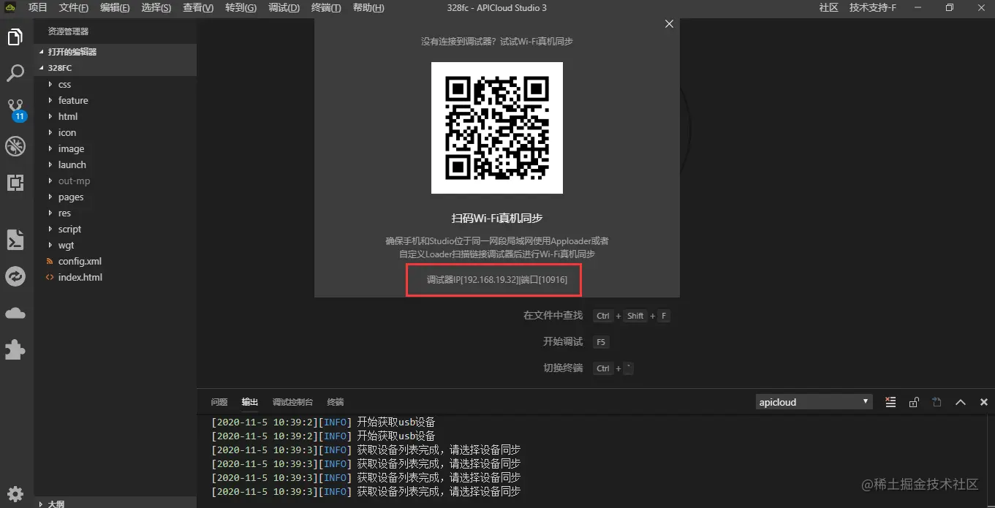Open the settings gear at bottom left

(15, 493)
